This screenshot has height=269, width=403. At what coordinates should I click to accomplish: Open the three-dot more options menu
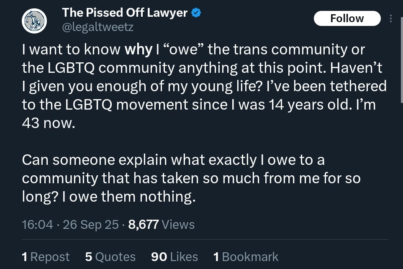(x=391, y=19)
